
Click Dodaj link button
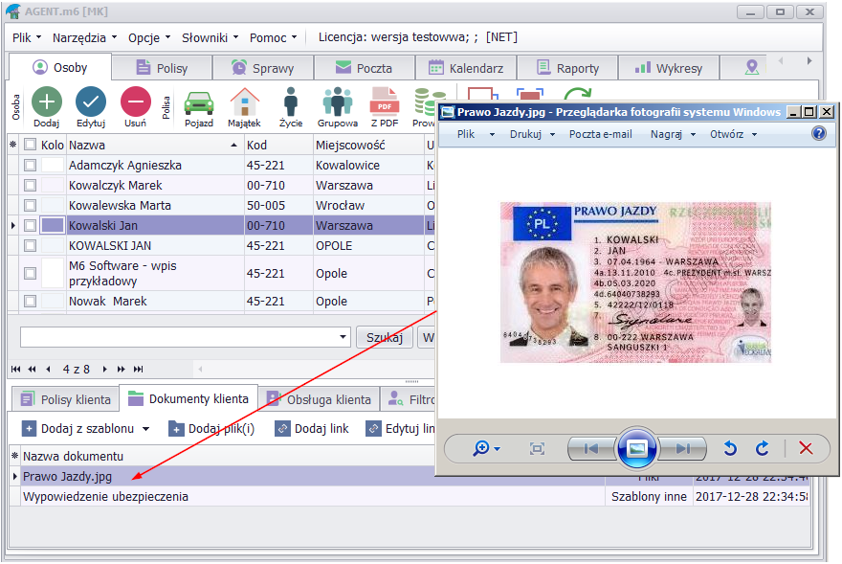coord(312,429)
